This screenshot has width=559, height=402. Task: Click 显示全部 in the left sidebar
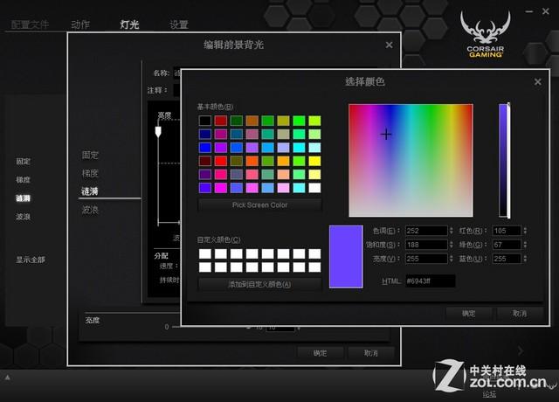point(31,260)
